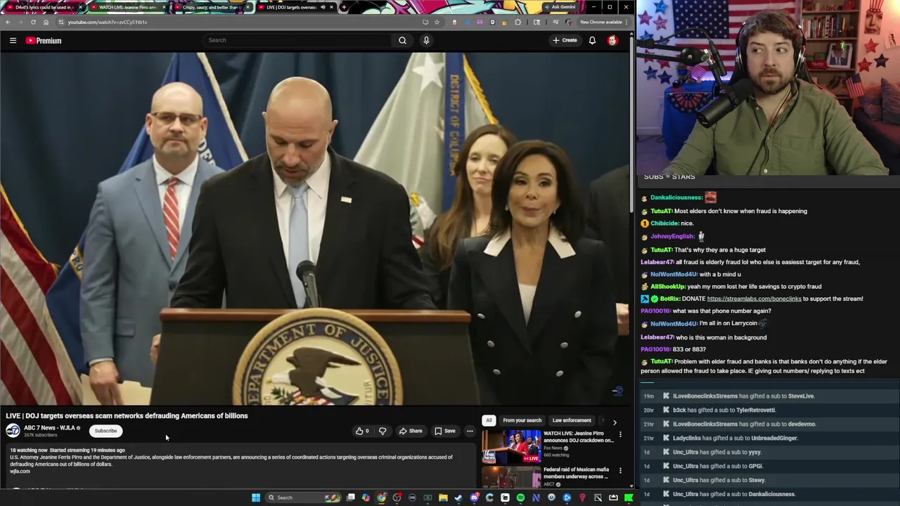Click New Chrome available update button
900x506 pixels.
(x=601, y=22)
